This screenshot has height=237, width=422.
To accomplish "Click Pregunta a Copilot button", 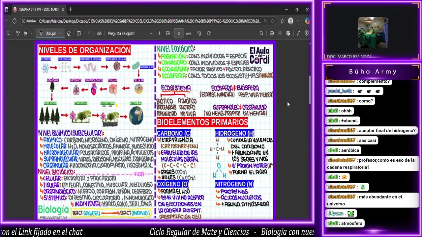I will [121, 33].
